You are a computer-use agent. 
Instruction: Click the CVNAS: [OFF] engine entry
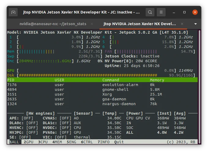pos(57,118)
